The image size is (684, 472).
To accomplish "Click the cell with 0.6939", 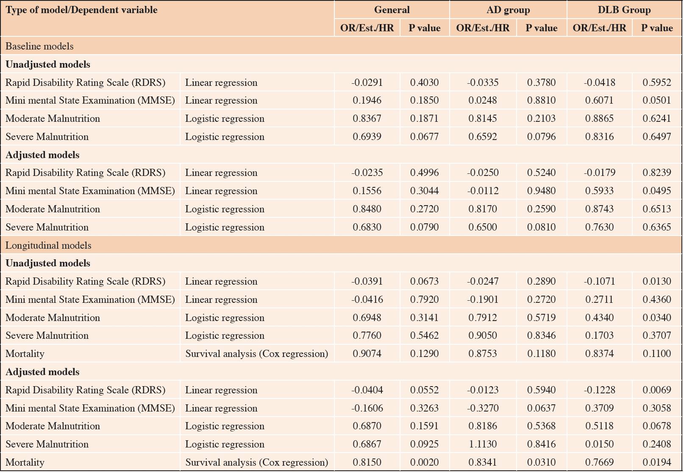I will point(367,137).
